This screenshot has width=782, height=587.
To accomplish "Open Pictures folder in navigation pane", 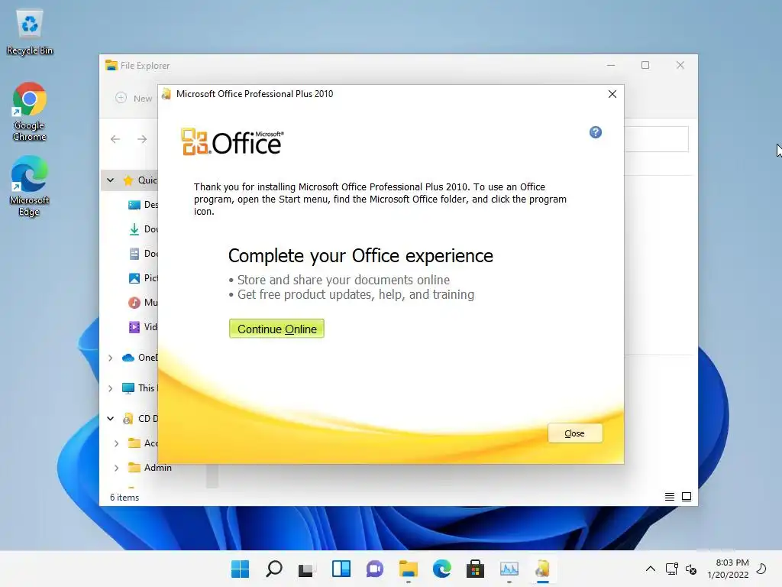I will coord(144,278).
